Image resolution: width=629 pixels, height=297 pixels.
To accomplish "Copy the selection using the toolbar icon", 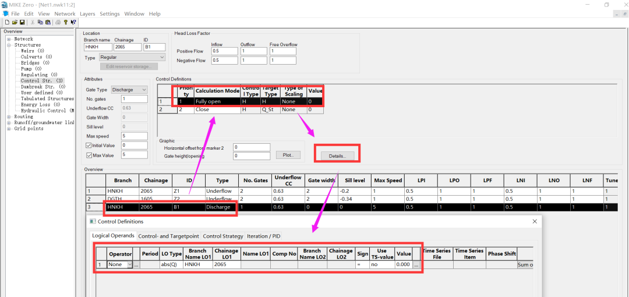I will [41, 23].
